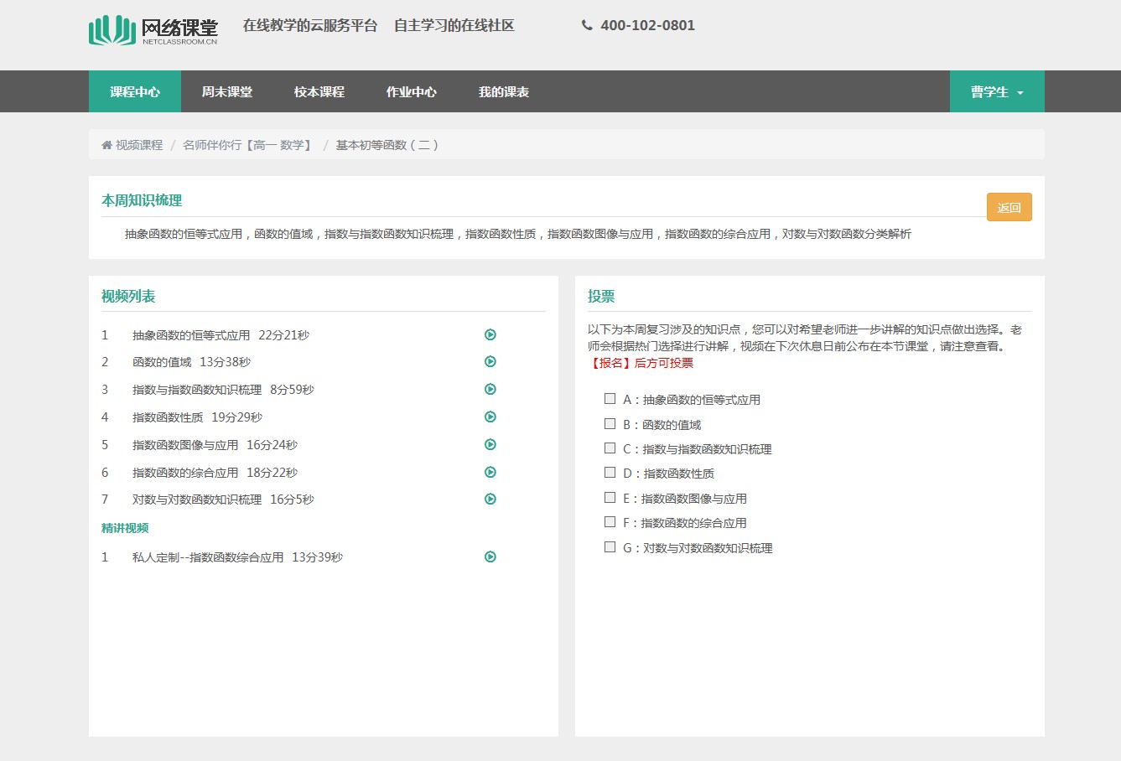Play icon for 指数函数图像与应用
Image resolution: width=1121 pixels, height=761 pixels.
pyautogui.click(x=490, y=445)
